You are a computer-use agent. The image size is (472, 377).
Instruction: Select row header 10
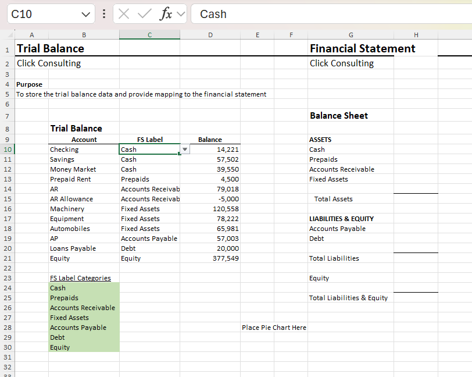point(8,149)
